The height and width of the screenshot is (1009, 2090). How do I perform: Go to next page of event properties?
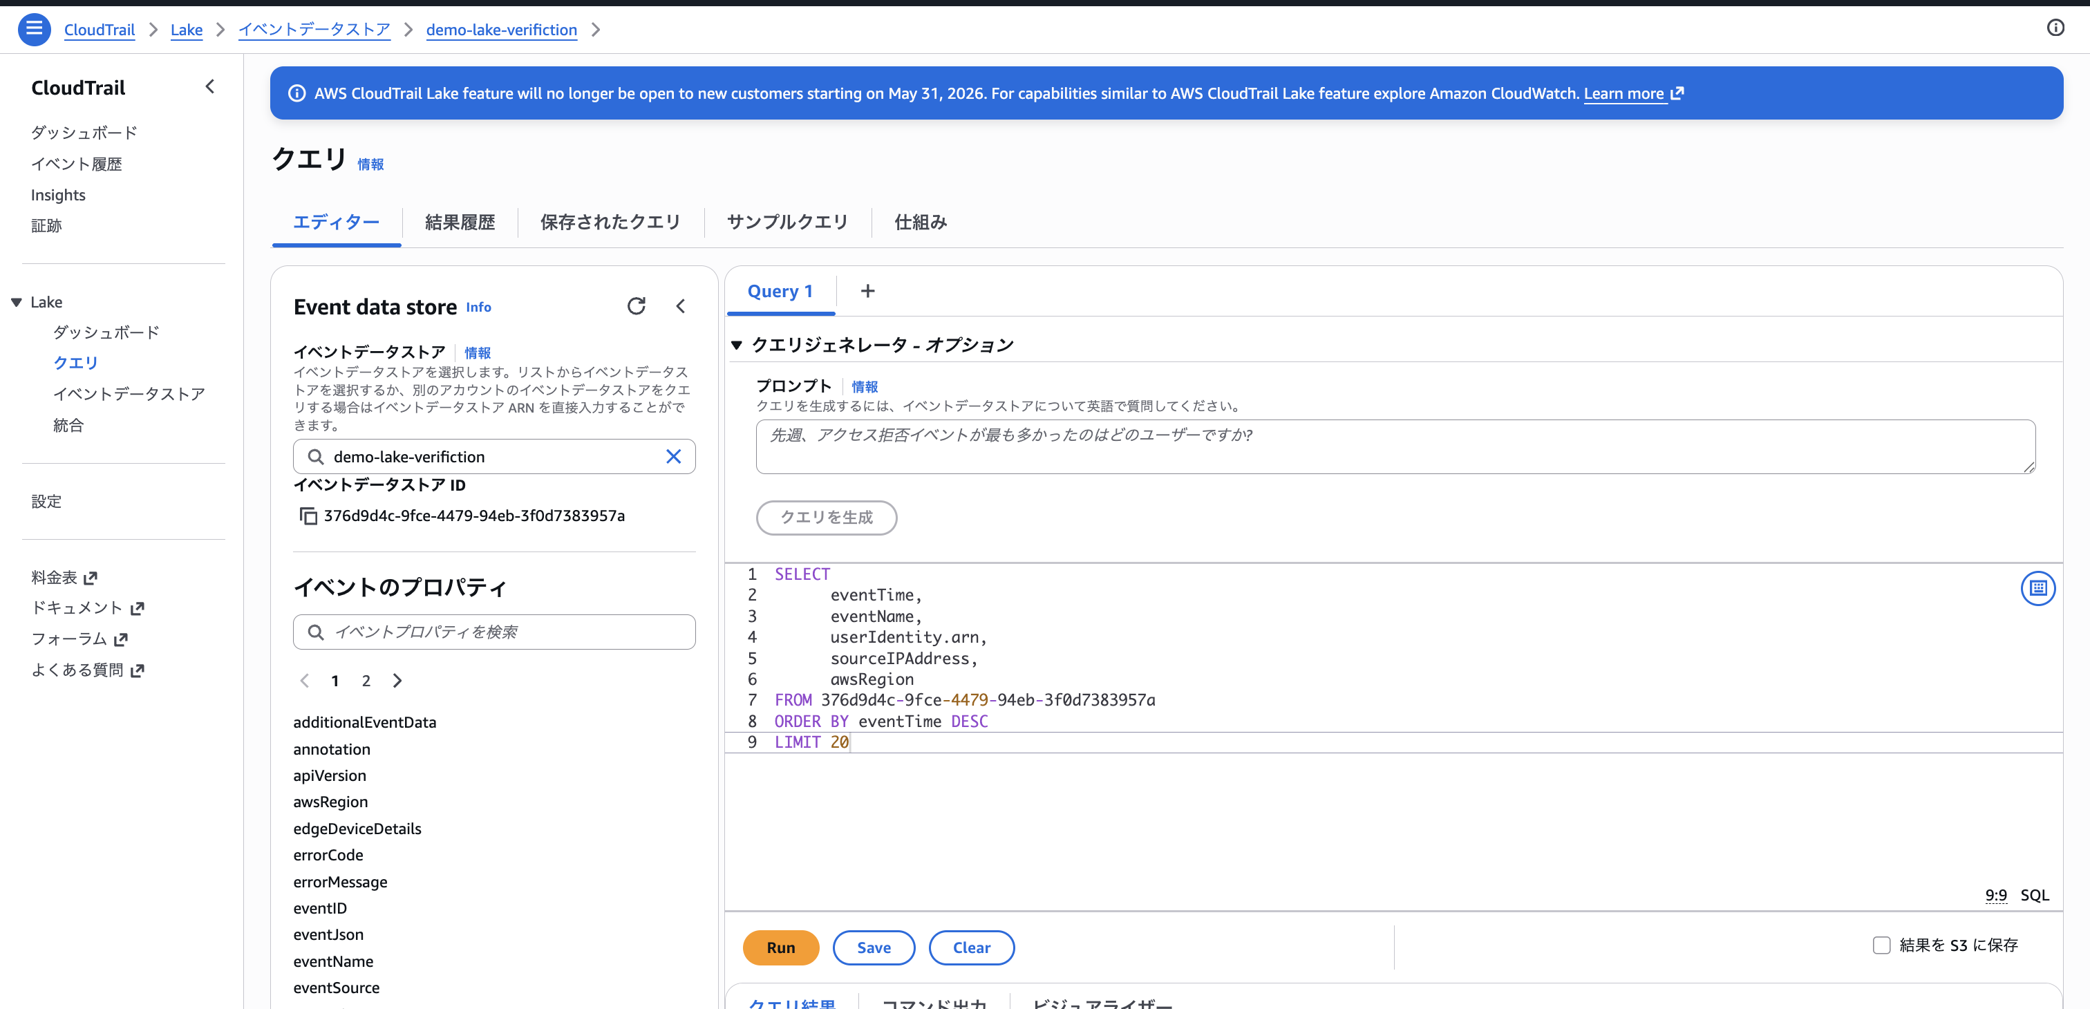coord(397,681)
